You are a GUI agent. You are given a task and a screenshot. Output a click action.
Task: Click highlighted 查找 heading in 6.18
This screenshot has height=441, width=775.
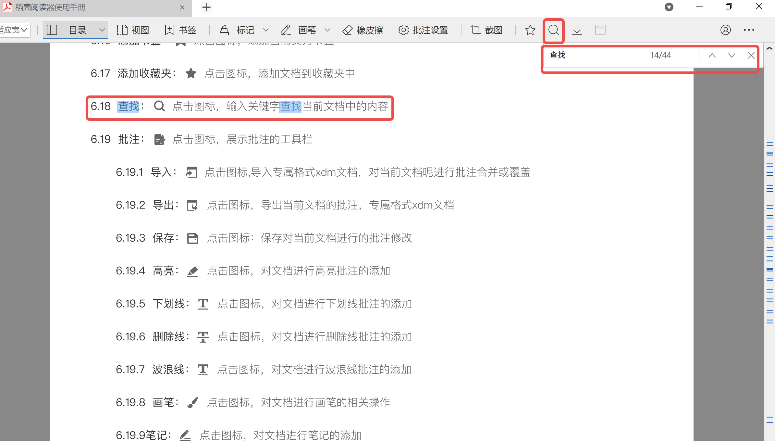tap(128, 106)
